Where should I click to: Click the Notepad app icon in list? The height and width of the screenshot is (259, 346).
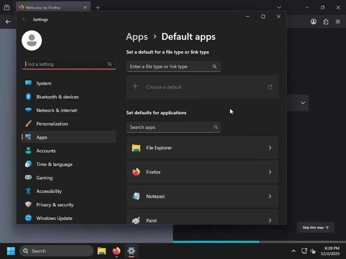[136, 196]
